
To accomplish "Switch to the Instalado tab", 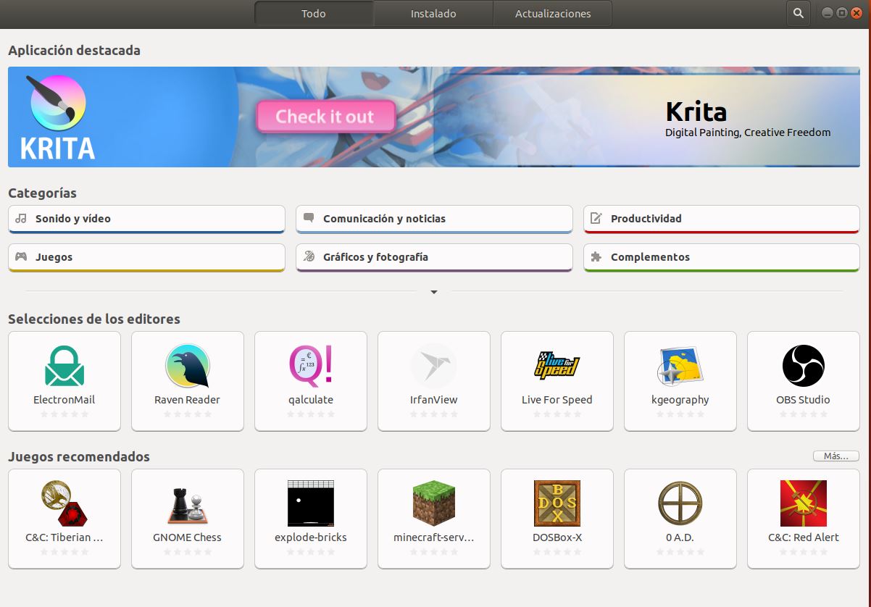I will coord(433,13).
